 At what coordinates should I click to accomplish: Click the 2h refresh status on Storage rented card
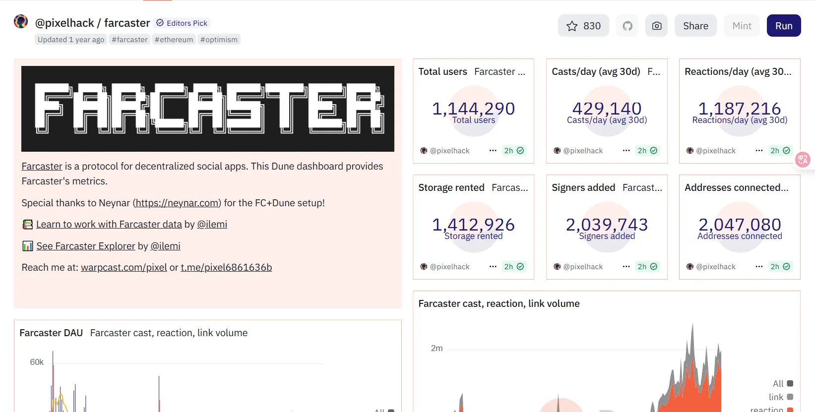514,267
